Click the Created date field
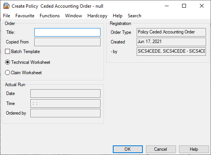The width and height of the screenshot is (211, 155). pyautogui.click(x=171, y=42)
